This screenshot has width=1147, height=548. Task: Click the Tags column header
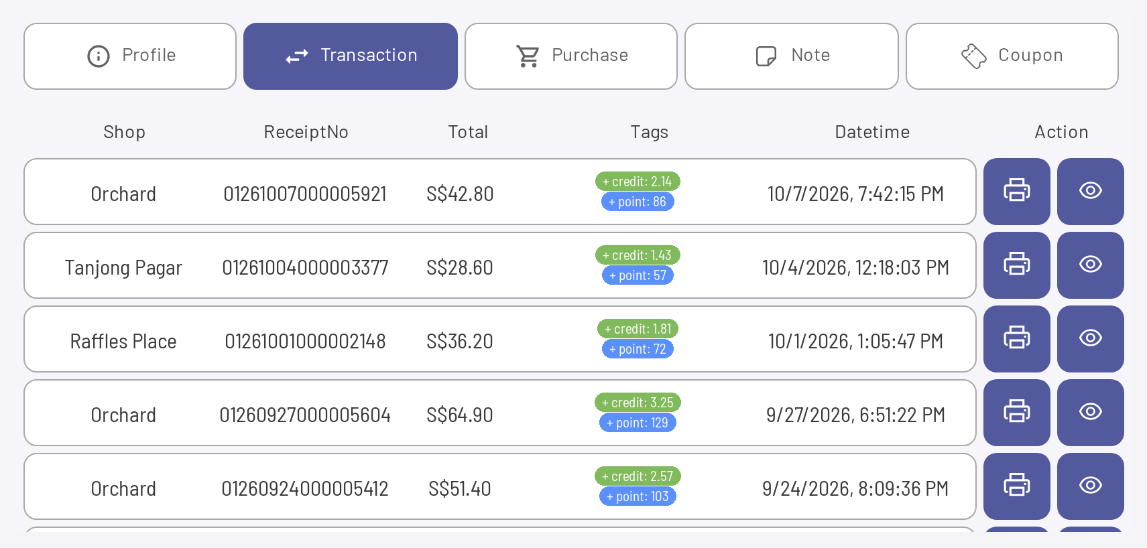click(649, 132)
